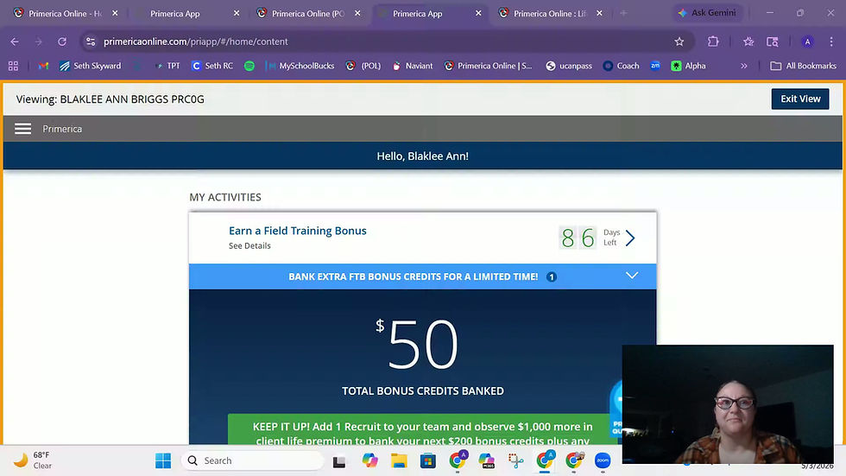Screen dimensions: 846x476
Task: Open All Bookmarks folder
Action: (804, 66)
